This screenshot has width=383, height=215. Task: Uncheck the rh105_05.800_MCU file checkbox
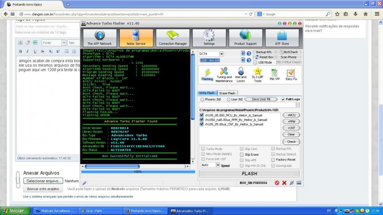pyautogui.click(x=202, y=115)
